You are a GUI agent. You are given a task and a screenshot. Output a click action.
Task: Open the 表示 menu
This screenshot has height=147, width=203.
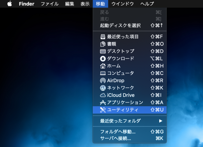[85, 4]
